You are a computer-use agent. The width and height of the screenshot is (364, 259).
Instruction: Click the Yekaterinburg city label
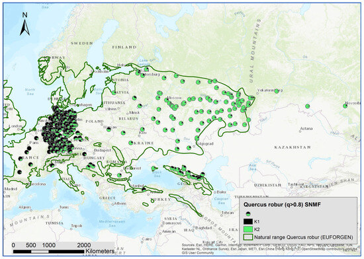coord(269,91)
